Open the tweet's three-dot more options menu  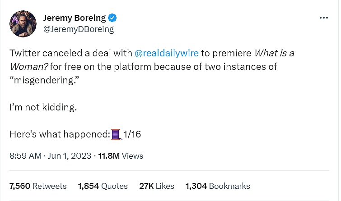click(323, 18)
